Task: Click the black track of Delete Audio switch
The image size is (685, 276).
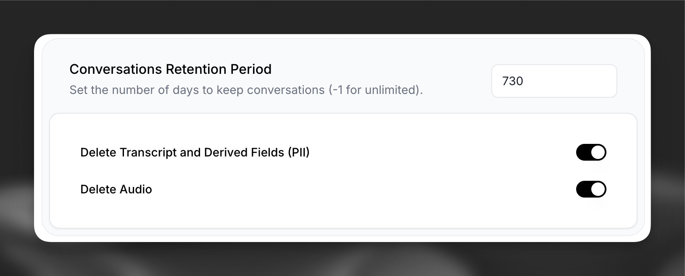Action: coord(583,189)
